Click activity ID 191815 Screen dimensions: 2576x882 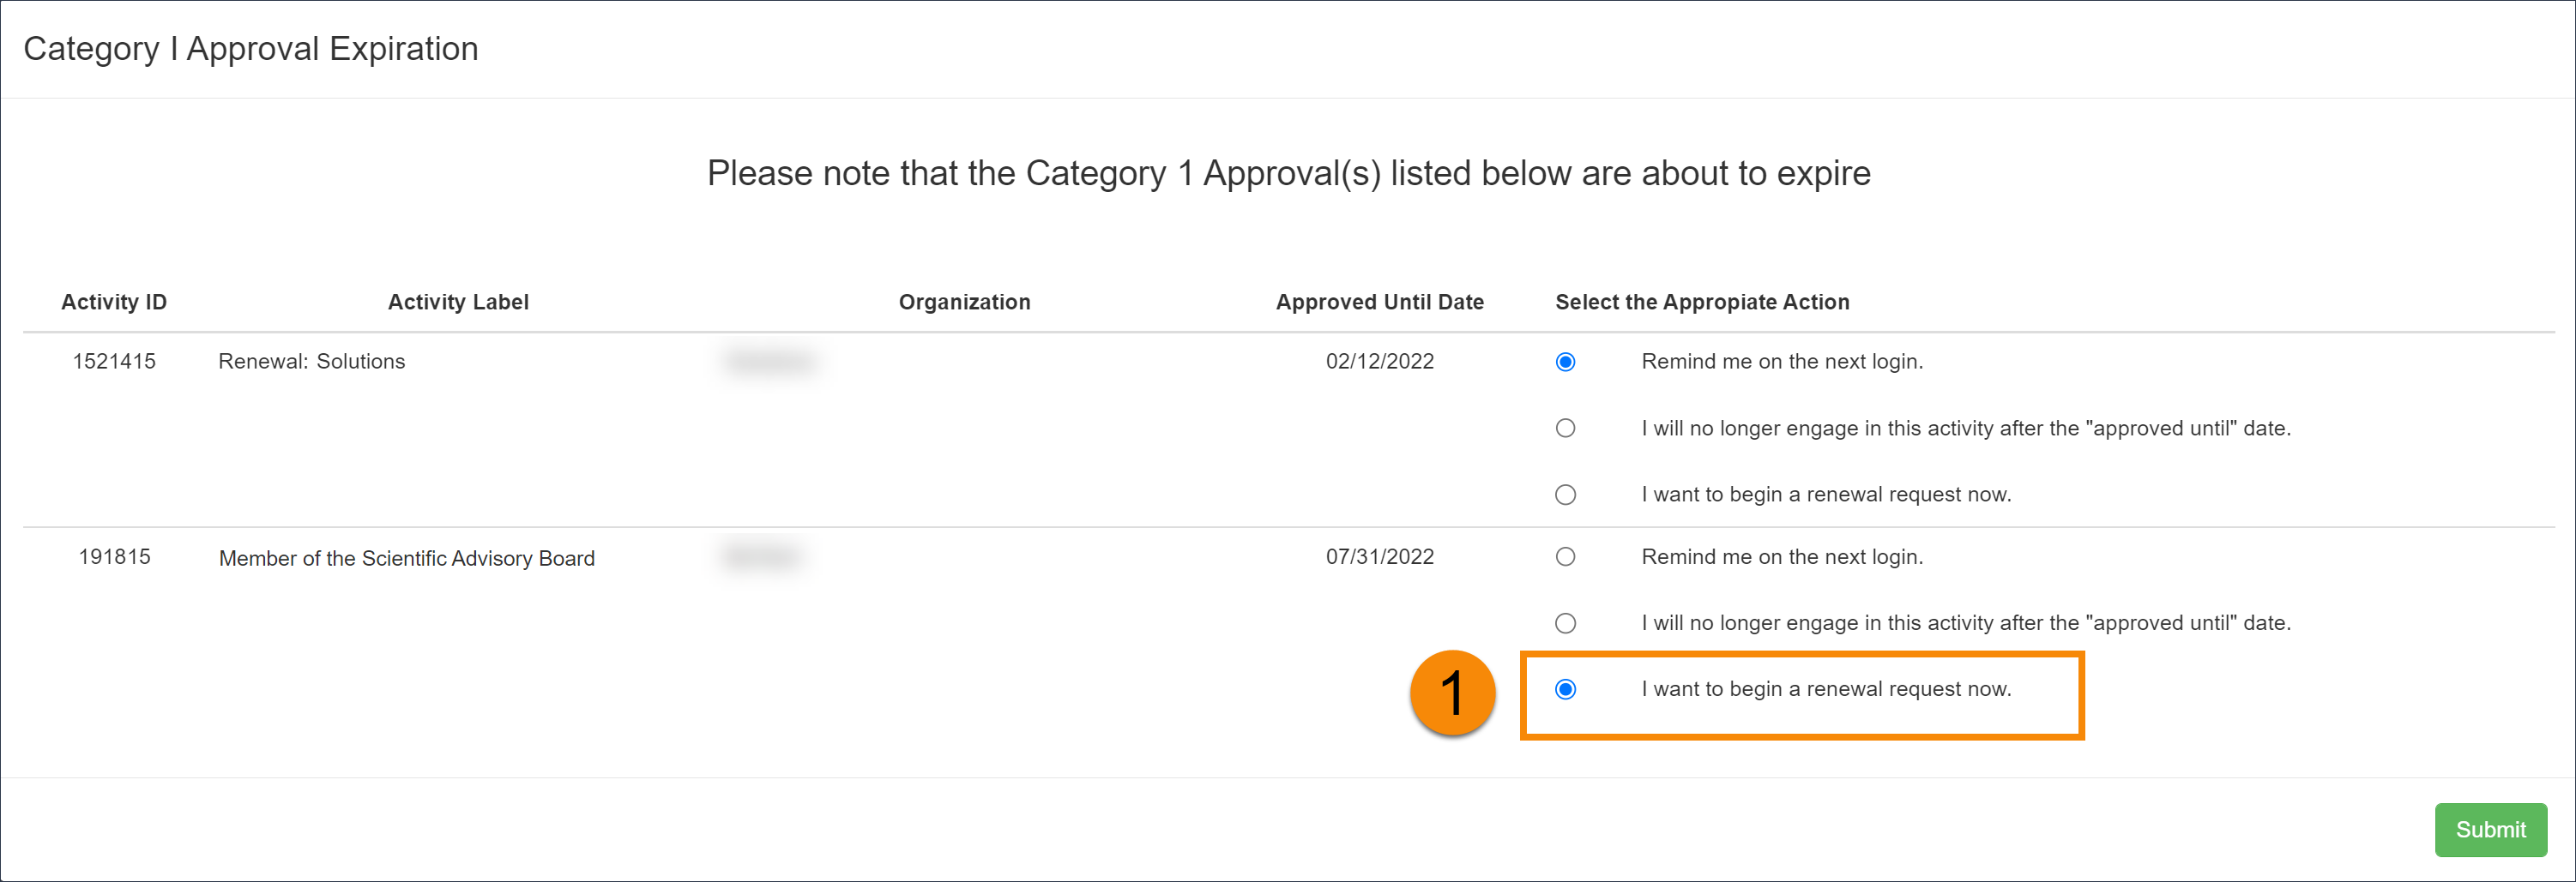click(113, 556)
